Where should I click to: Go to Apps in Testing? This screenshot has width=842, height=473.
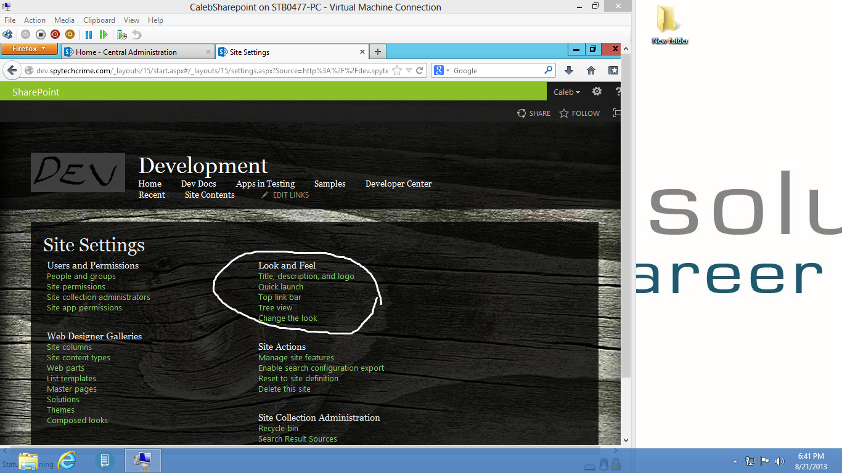265,184
